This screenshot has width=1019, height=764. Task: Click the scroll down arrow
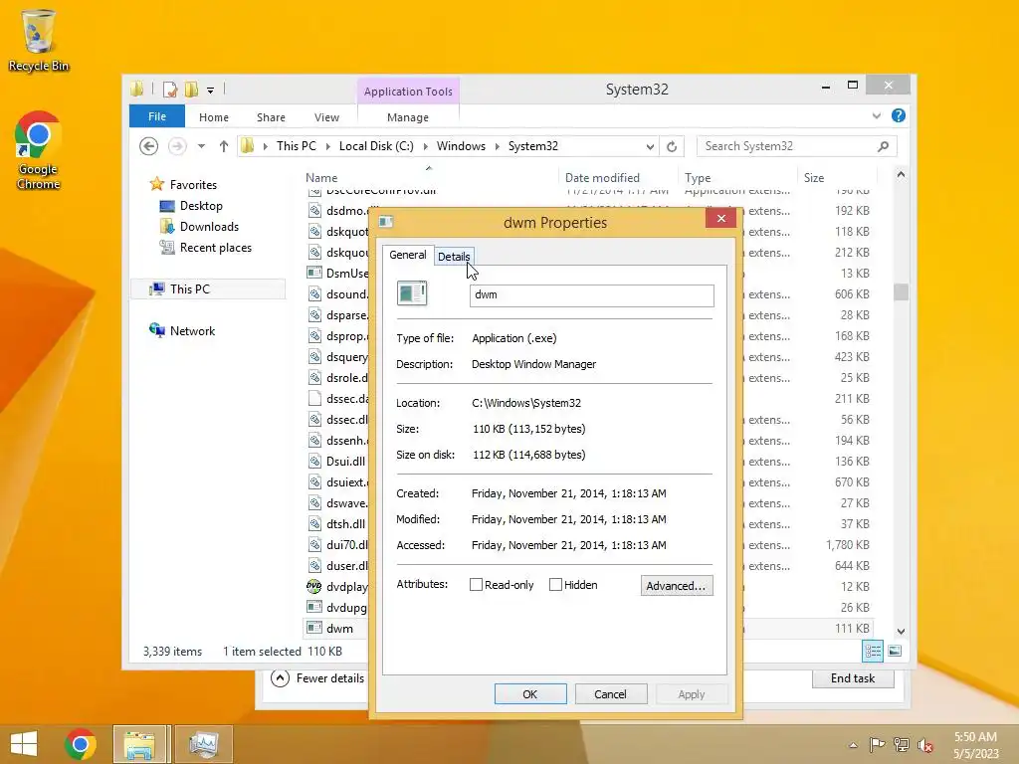click(x=901, y=631)
